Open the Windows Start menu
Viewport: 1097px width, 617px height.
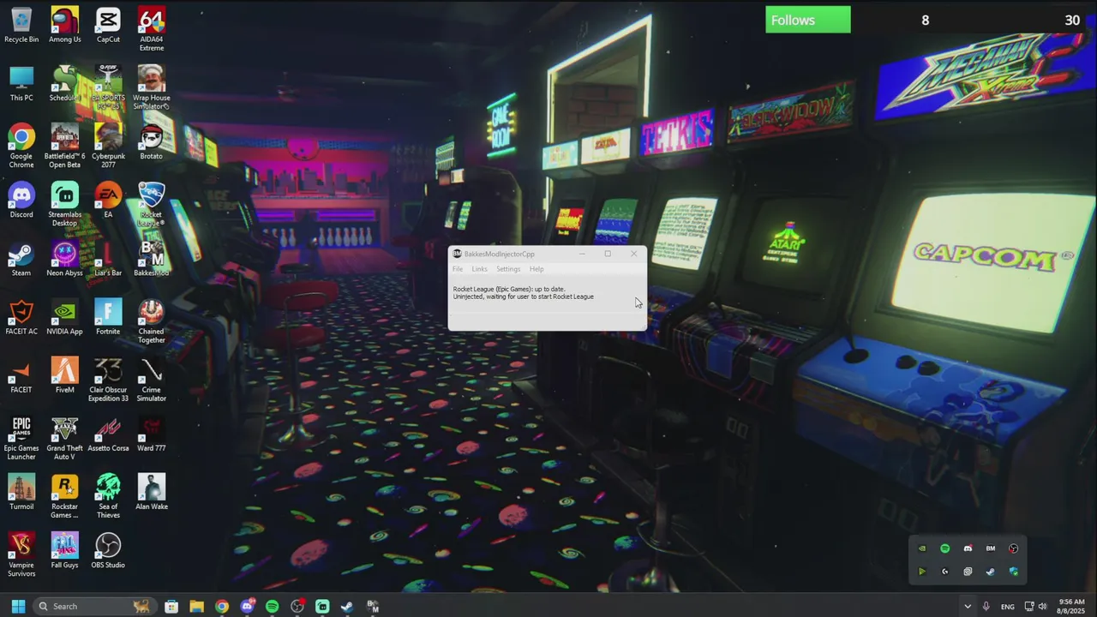18,606
